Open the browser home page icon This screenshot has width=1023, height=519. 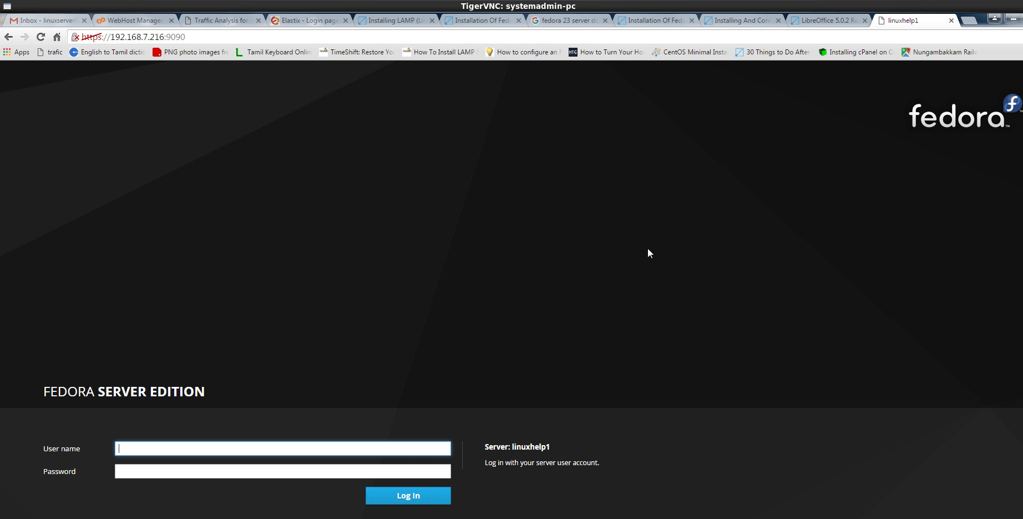coord(57,37)
